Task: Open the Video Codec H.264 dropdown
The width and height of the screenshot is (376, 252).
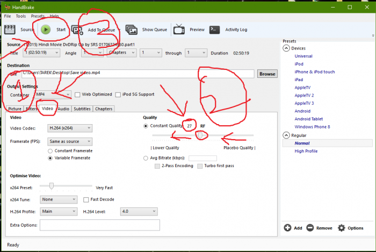Action: click(70, 128)
